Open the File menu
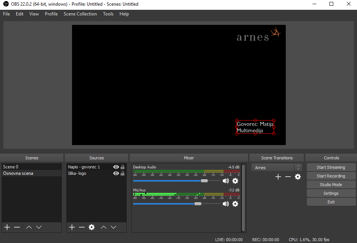 click(x=6, y=14)
